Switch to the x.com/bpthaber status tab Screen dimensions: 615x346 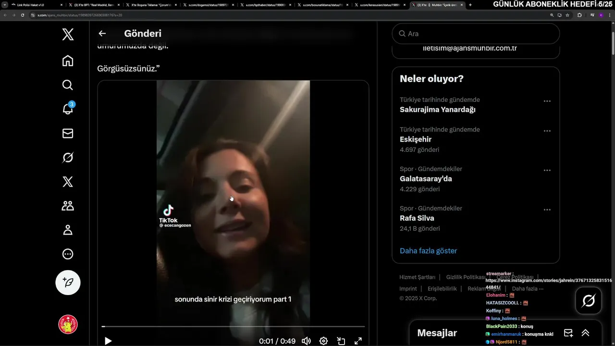[266, 5]
